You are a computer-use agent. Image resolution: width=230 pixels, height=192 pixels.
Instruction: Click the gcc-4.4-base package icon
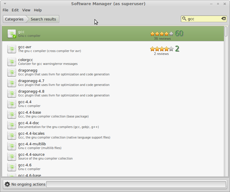tap(12, 114)
